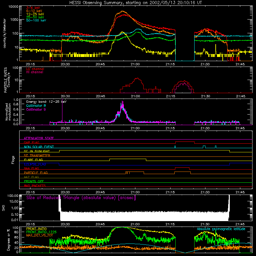Click the Degrees or % axis label

(x=8, y=240)
